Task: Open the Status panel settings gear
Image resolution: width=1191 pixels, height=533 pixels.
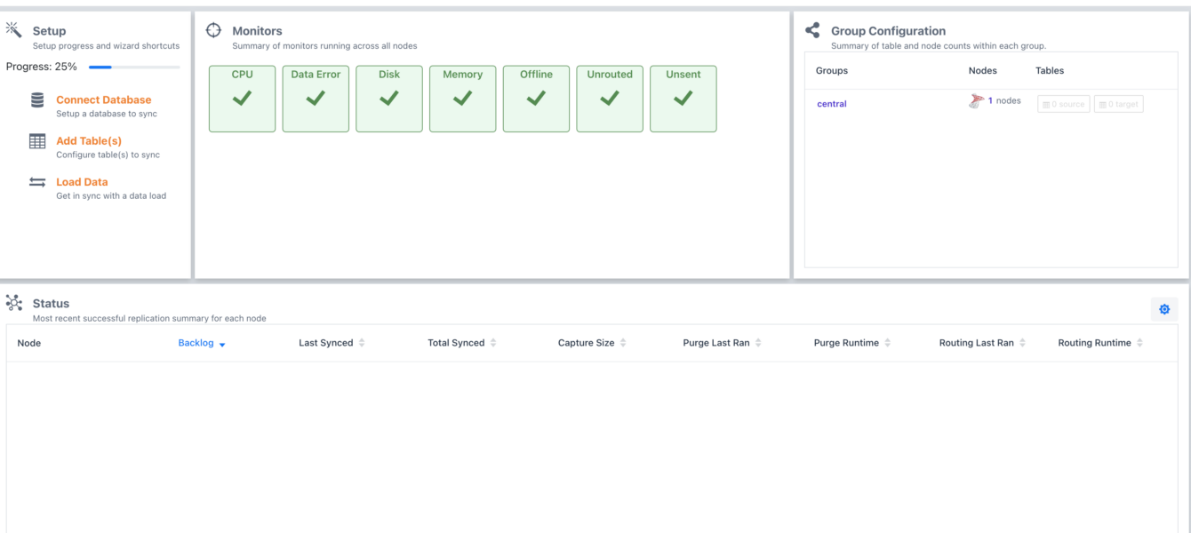Action: click(1164, 309)
